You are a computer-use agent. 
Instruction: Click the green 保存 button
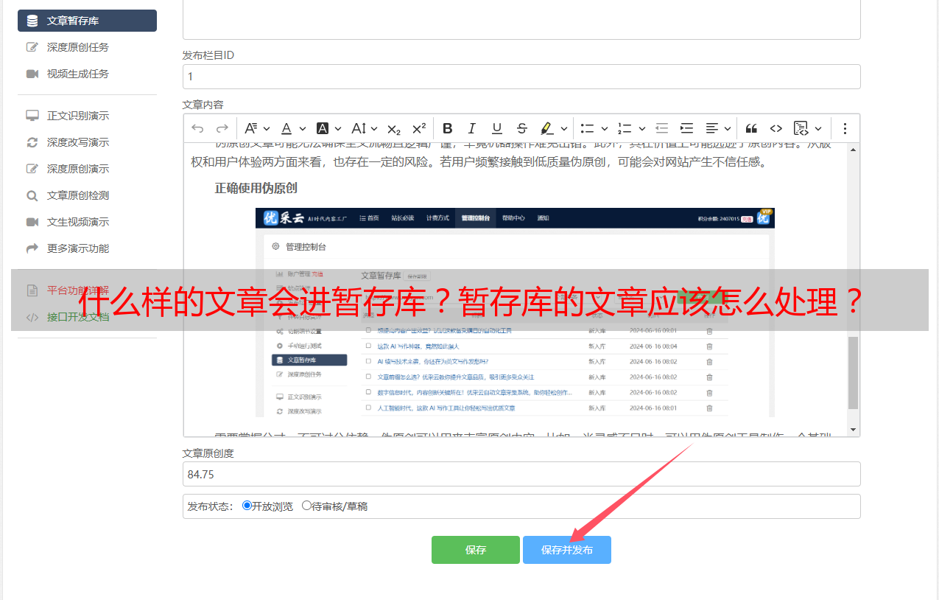476,550
